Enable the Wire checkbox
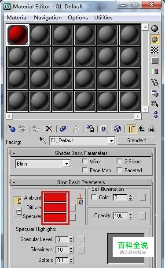 tap(84, 161)
